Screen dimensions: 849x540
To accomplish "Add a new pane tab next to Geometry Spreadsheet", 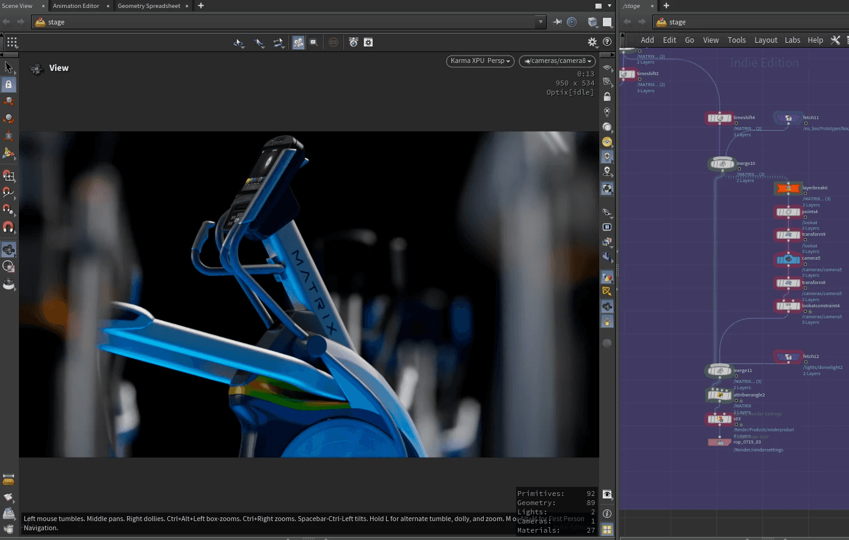I will 201,5.
